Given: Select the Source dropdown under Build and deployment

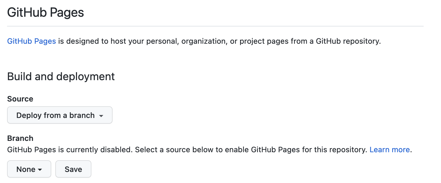Looking at the screenshot, I should pyautogui.click(x=59, y=115).
